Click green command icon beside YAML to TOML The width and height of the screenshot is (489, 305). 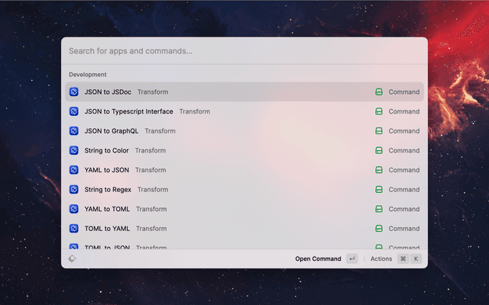pyautogui.click(x=379, y=209)
